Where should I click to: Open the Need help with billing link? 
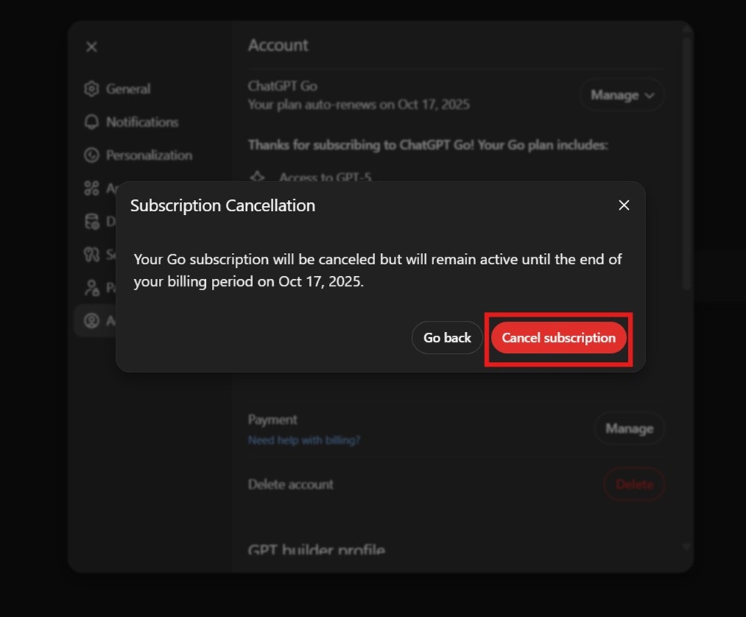[x=304, y=440]
